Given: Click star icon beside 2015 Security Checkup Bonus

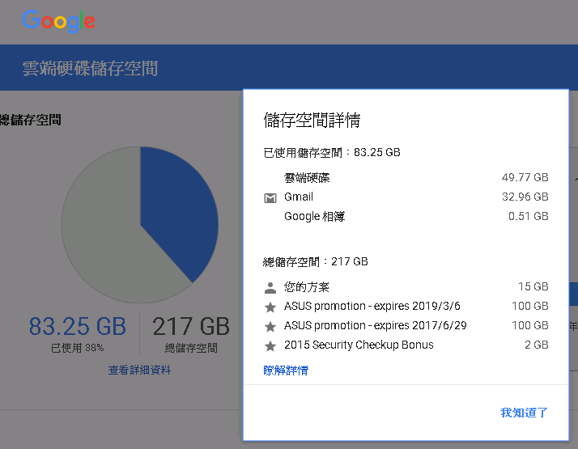Looking at the screenshot, I should [x=270, y=346].
